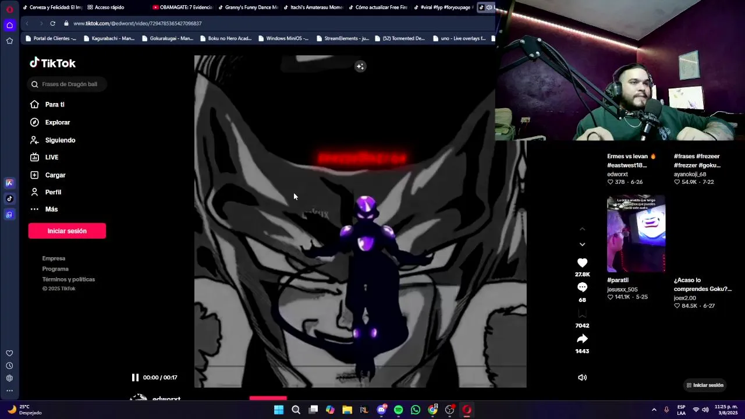
Task: Bookmark the video with the save icon
Action: coord(582,314)
